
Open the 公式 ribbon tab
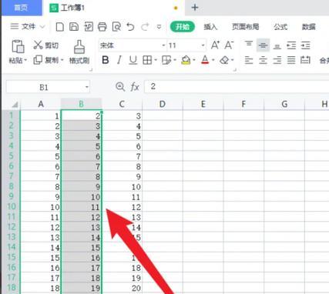point(280,27)
